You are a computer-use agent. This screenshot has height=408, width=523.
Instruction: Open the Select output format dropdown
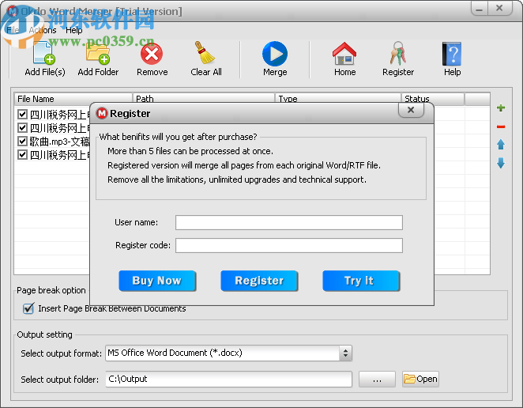tap(345, 353)
